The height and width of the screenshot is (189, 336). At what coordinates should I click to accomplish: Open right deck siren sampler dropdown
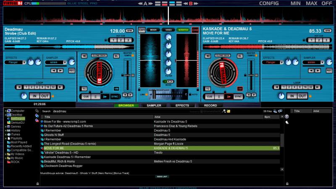[322, 62]
